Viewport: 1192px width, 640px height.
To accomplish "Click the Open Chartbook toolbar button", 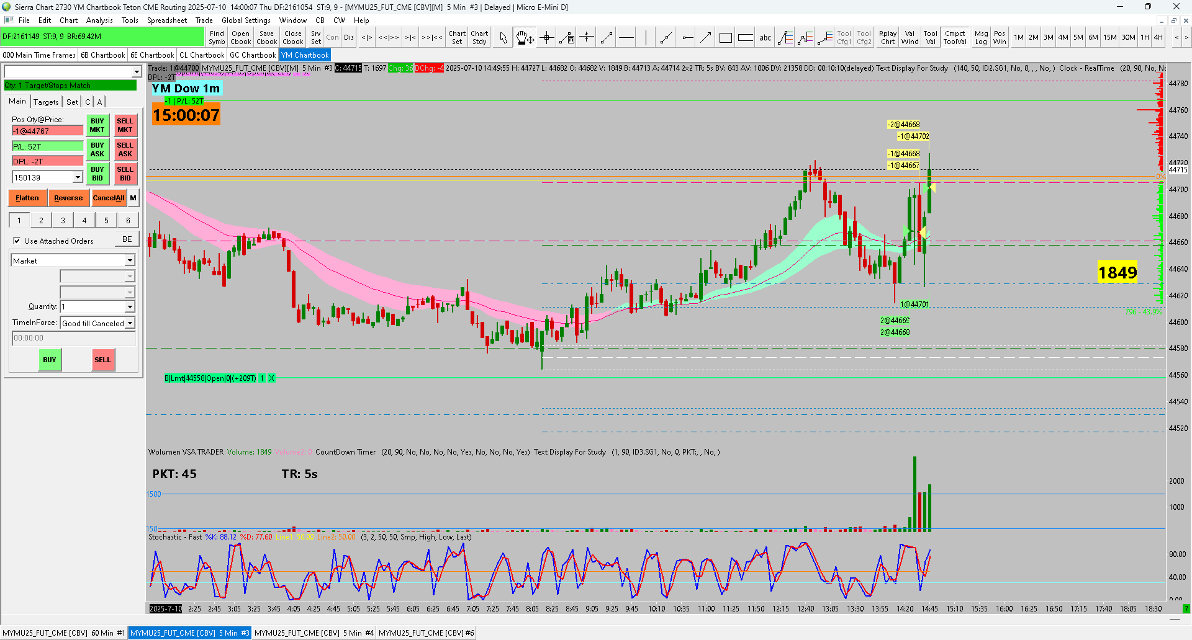I will [x=241, y=38].
